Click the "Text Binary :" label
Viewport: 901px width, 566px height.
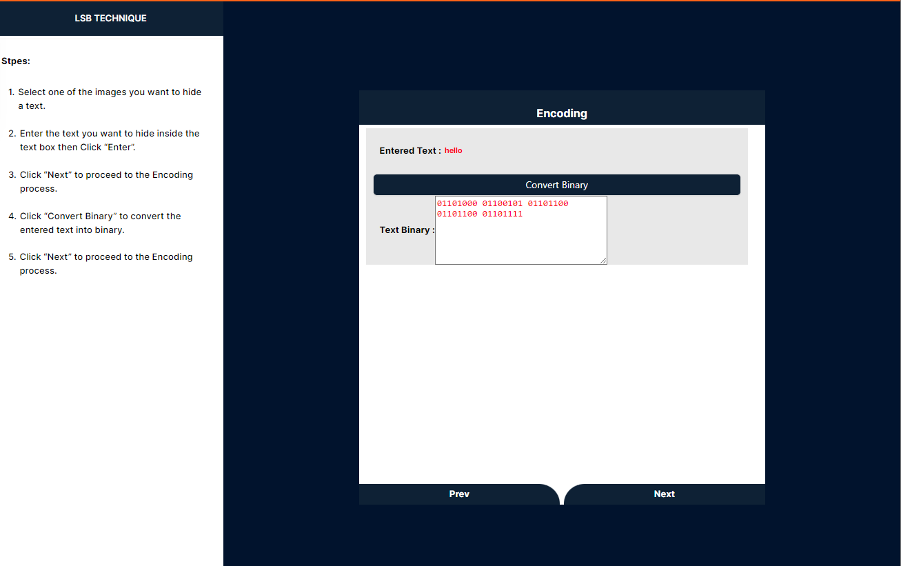pyautogui.click(x=407, y=230)
